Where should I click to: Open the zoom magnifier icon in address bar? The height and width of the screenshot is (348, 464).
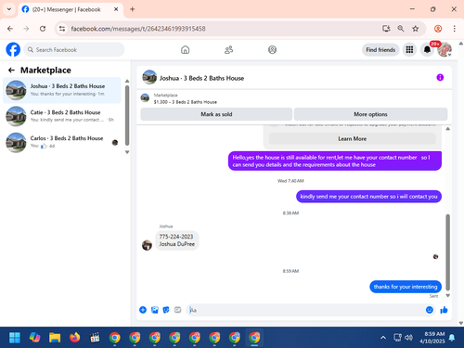click(x=401, y=29)
